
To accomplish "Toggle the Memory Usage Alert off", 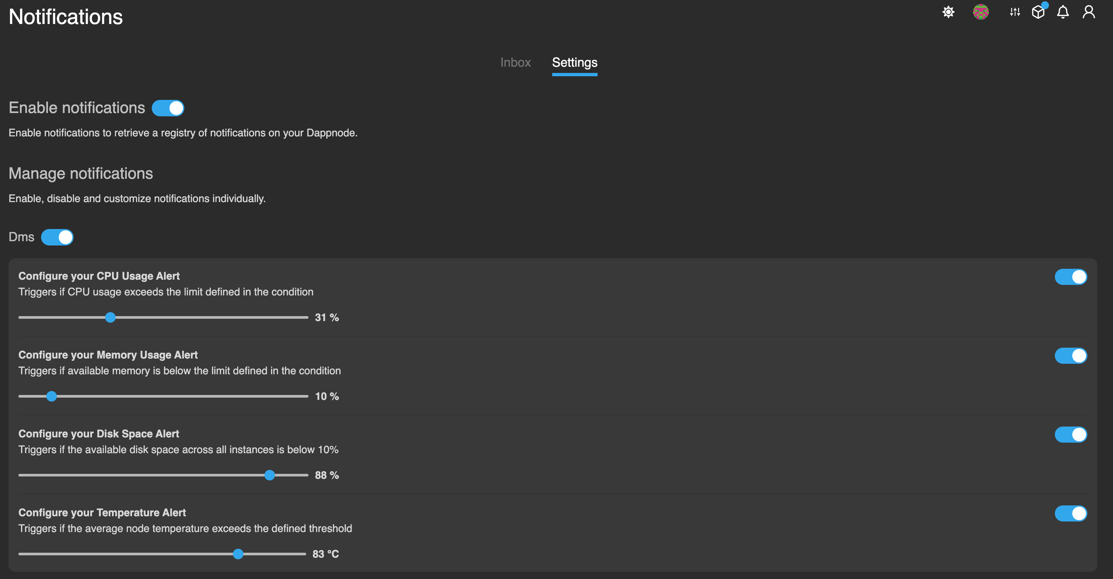I will (x=1071, y=356).
